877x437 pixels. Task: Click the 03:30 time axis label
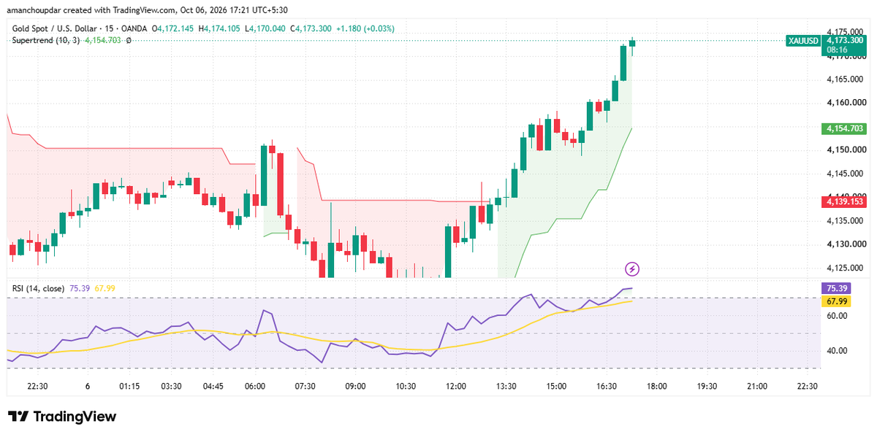[171, 387]
